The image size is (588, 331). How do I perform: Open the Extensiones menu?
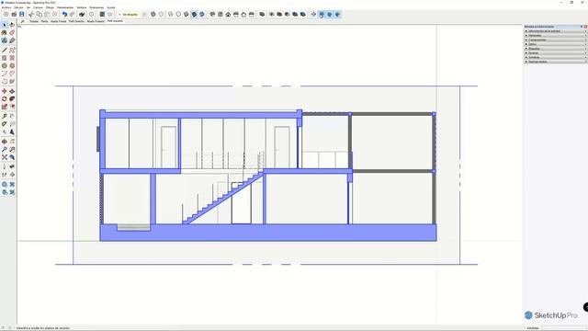[x=96, y=7]
